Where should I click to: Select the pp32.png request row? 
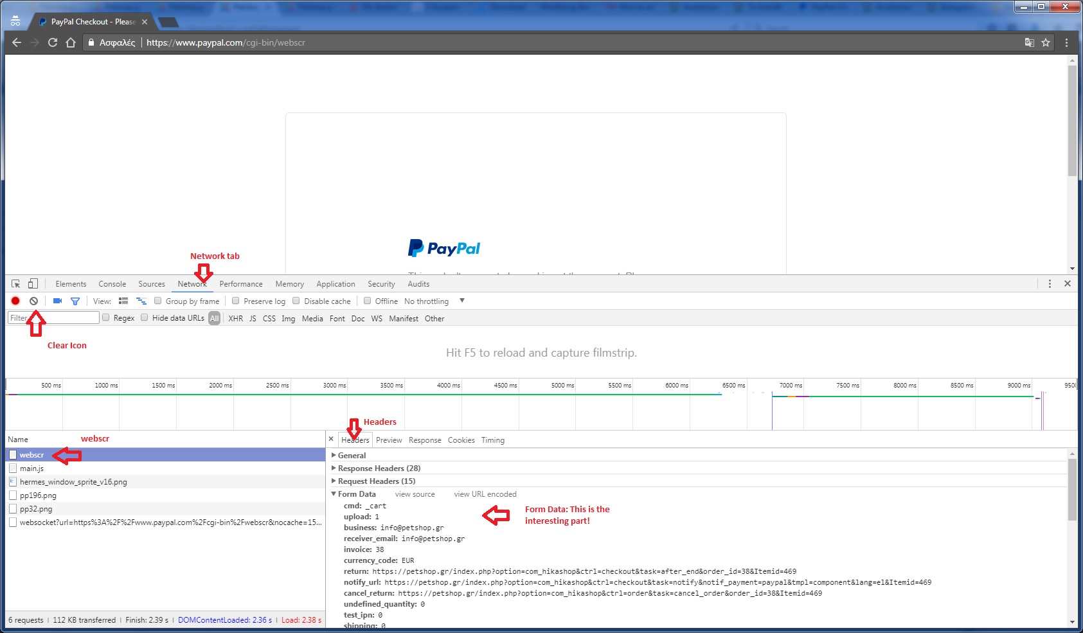click(165, 509)
